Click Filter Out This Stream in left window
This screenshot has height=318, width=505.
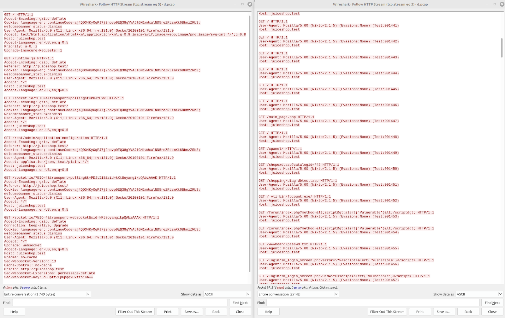[x=135, y=312]
